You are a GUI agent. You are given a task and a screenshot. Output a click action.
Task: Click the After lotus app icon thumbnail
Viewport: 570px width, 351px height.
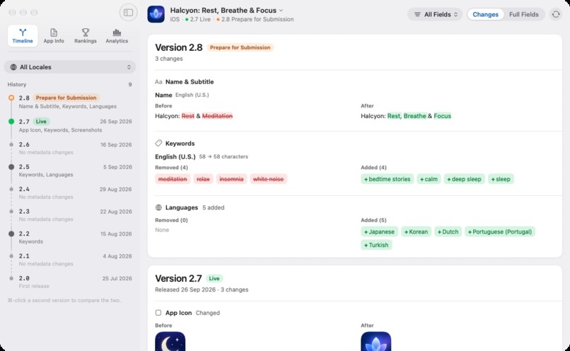click(376, 341)
